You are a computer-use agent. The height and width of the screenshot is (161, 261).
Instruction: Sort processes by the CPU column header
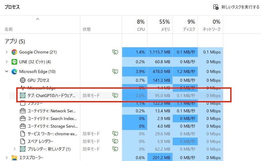(x=141, y=29)
